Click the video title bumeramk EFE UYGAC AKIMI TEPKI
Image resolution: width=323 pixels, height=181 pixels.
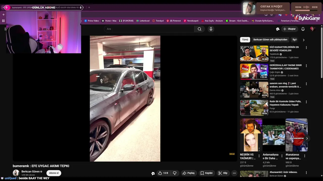(41, 166)
